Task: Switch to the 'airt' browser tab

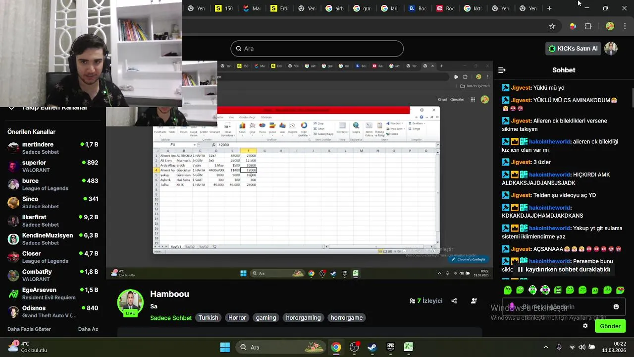Action: point(335,8)
